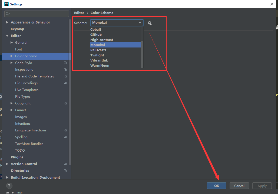Expand Appearance & Behavior section
Viewport: 278px width, 194px height.
click(7, 22)
